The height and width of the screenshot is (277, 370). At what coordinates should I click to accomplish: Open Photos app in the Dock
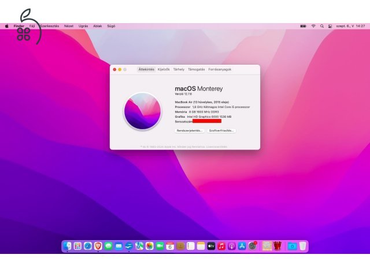tap(150, 246)
